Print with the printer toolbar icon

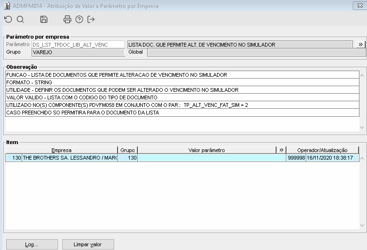[67, 19]
